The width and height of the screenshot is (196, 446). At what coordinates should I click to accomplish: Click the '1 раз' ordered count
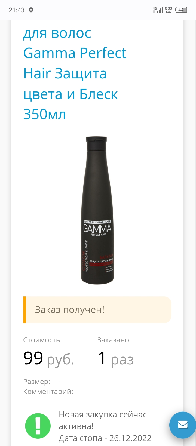(116, 358)
